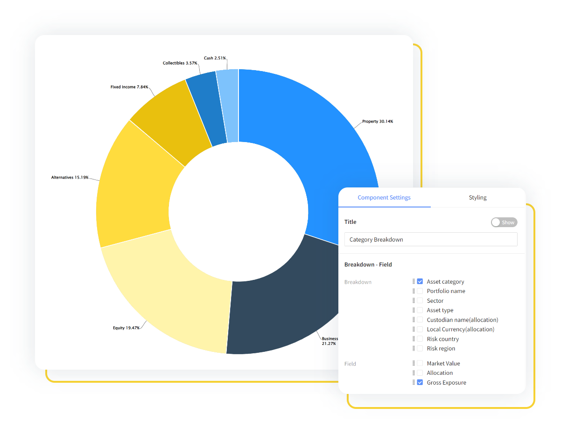
Task: Click the drag handle beside Sector
Action: point(414,300)
